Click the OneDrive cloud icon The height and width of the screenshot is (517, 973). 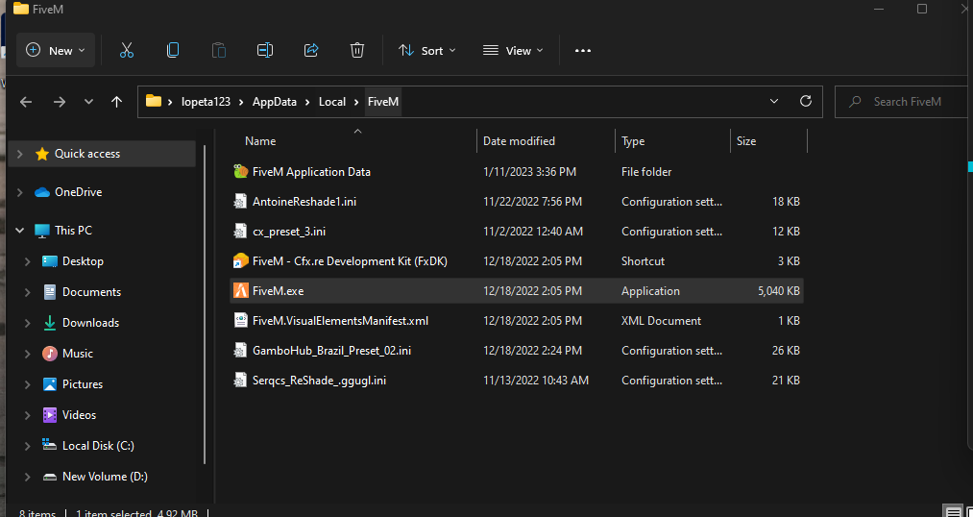[x=42, y=192]
